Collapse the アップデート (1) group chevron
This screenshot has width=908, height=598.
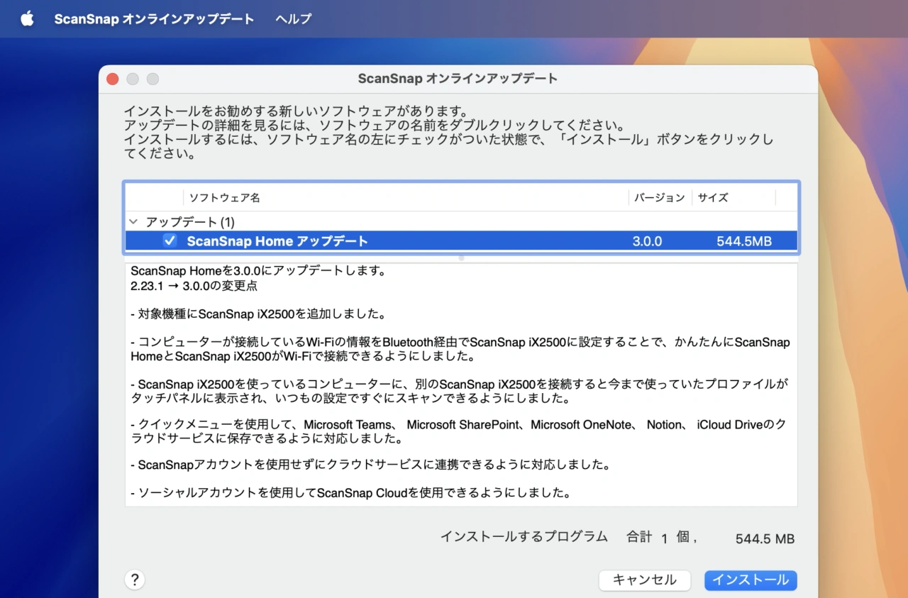tap(133, 222)
